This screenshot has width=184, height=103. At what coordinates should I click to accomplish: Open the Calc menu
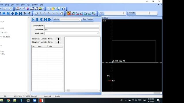(12, 5)
